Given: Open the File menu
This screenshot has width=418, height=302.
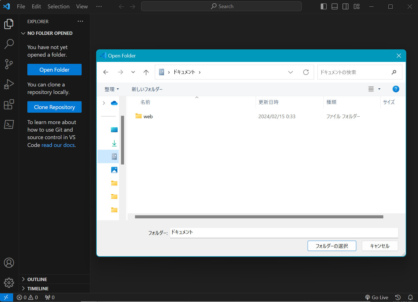Looking at the screenshot, I should [21, 6].
